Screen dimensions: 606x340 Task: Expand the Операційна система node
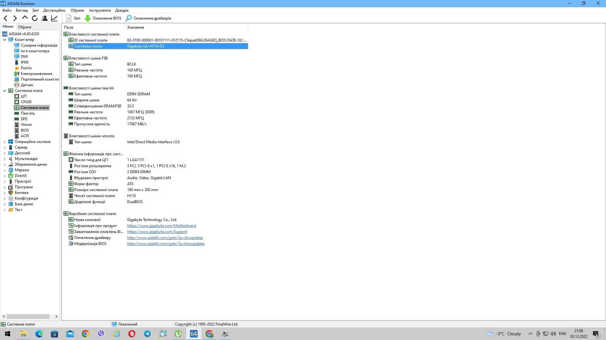(x=4, y=142)
